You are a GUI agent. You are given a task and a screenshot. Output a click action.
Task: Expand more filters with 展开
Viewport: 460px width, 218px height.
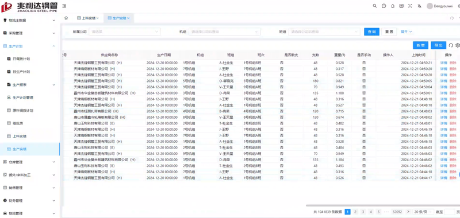(x=407, y=32)
